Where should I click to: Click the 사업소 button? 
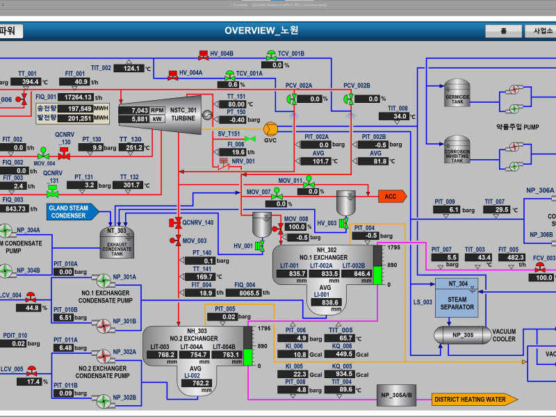coord(541,31)
